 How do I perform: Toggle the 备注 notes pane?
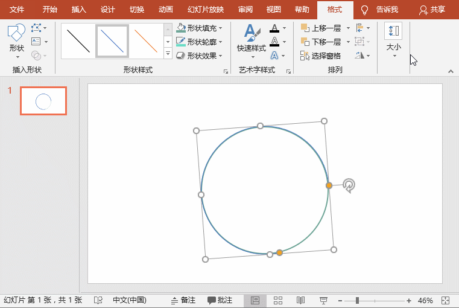pyautogui.click(x=183, y=300)
